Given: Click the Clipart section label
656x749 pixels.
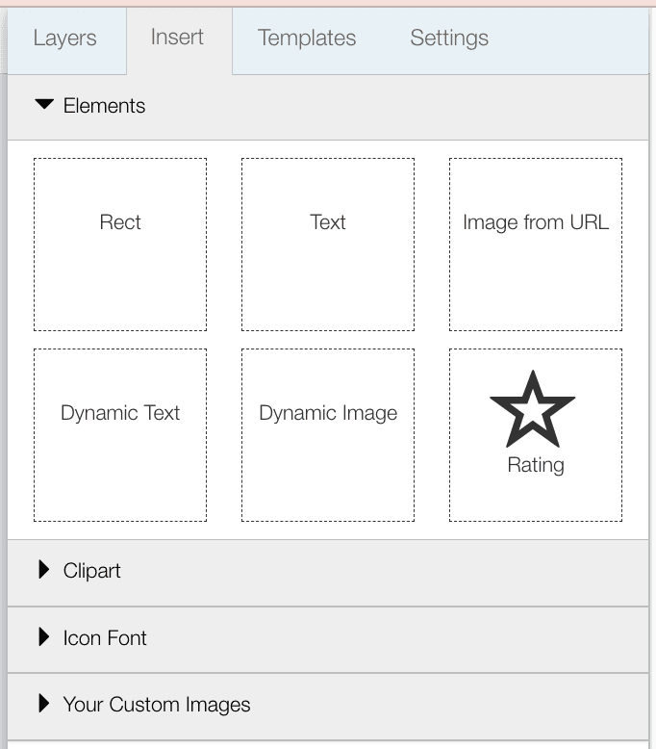Looking at the screenshot, I should point(92,571).
